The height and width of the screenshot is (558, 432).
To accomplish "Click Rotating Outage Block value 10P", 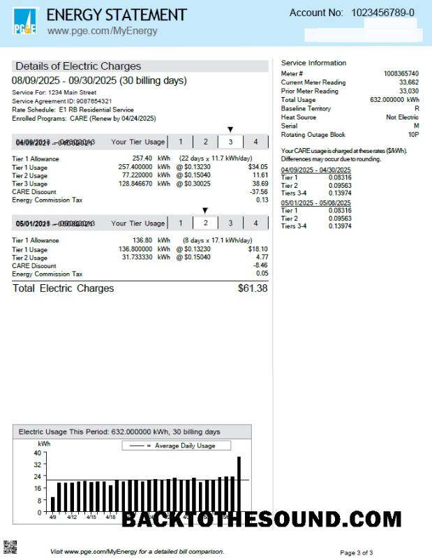I will tap(414, 135).
